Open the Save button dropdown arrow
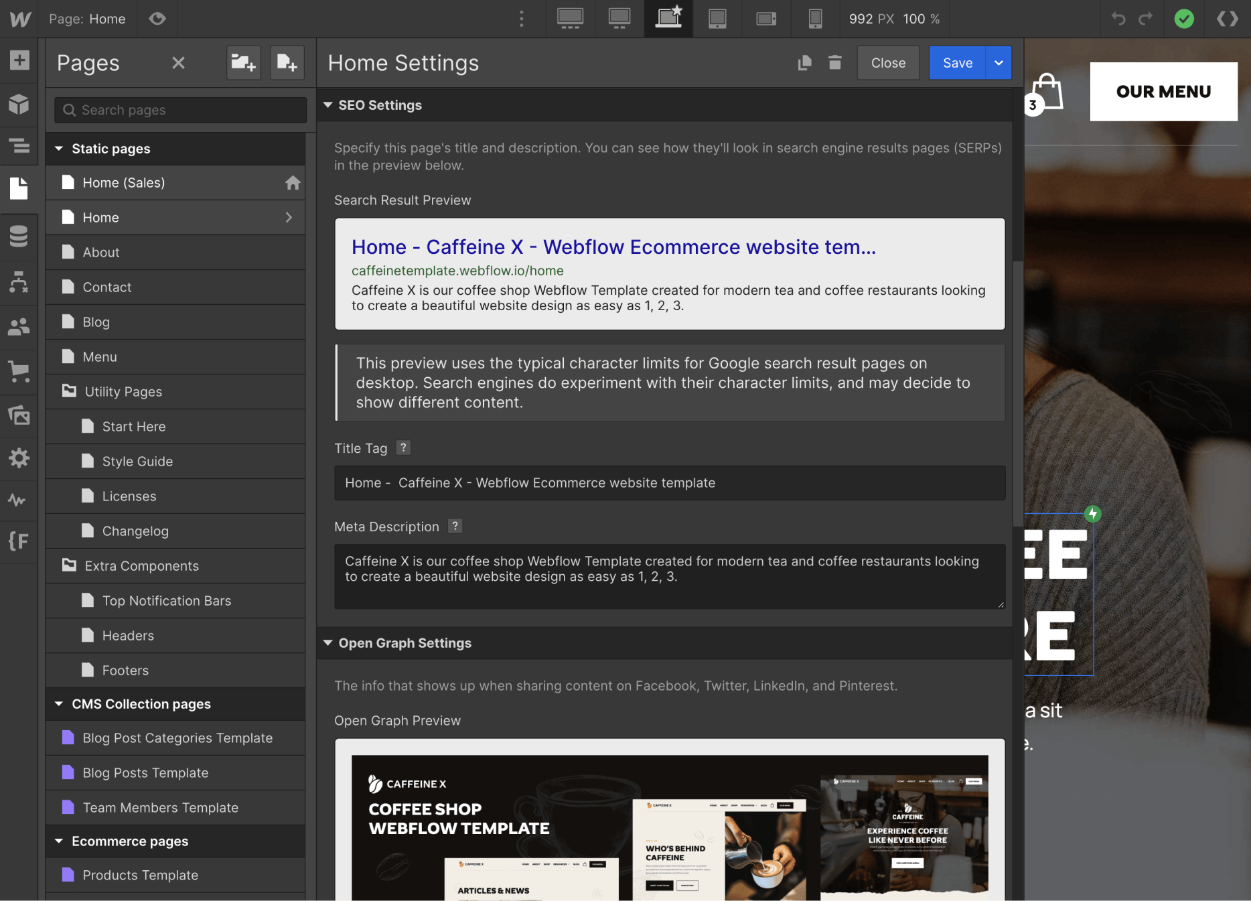Image resolution: width=1251 pixels, height=901 pixels. 998,62
